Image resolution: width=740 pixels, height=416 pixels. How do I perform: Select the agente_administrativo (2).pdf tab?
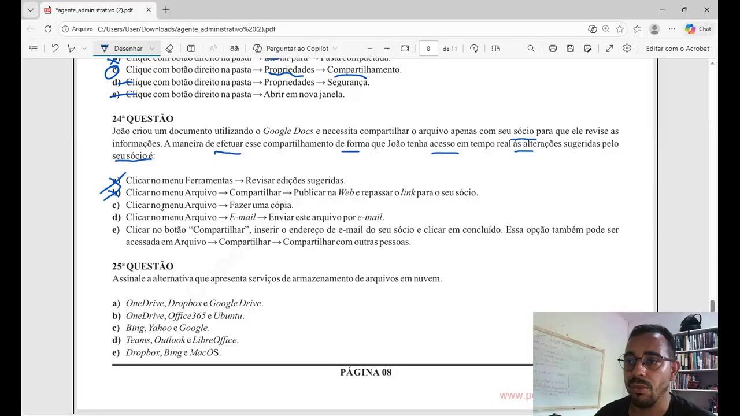point(97,10)
